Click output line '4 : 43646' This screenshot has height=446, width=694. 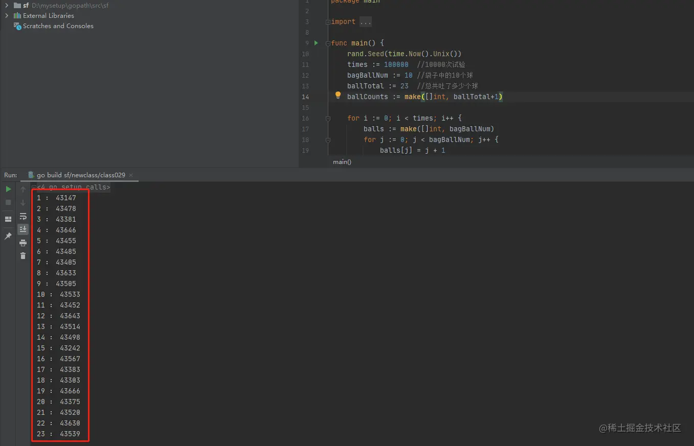pos(56,230)
